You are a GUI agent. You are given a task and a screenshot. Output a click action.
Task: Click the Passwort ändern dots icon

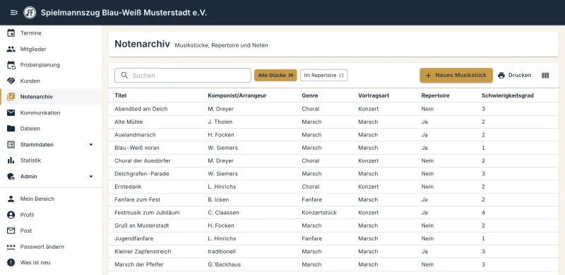(11, 247)
